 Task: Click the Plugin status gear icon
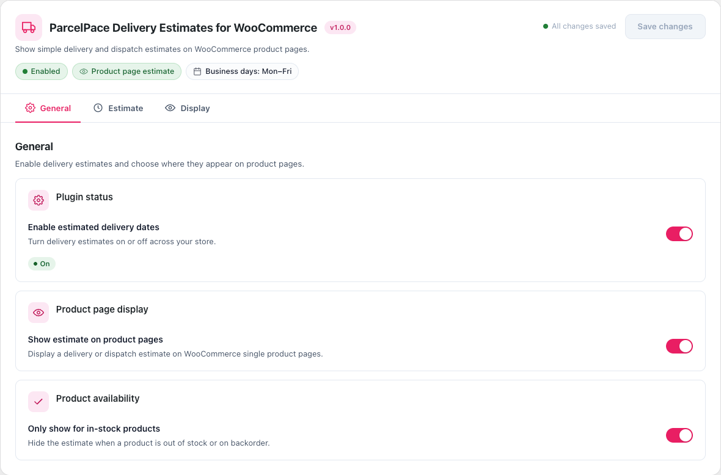pos(38,200)
